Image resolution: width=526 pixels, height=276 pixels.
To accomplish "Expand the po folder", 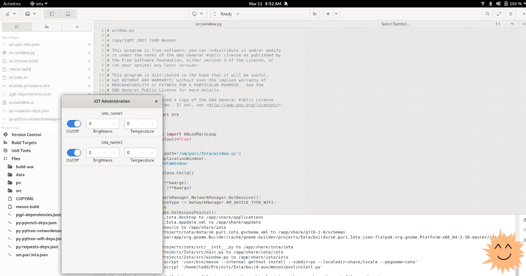I will click(18, 183).
